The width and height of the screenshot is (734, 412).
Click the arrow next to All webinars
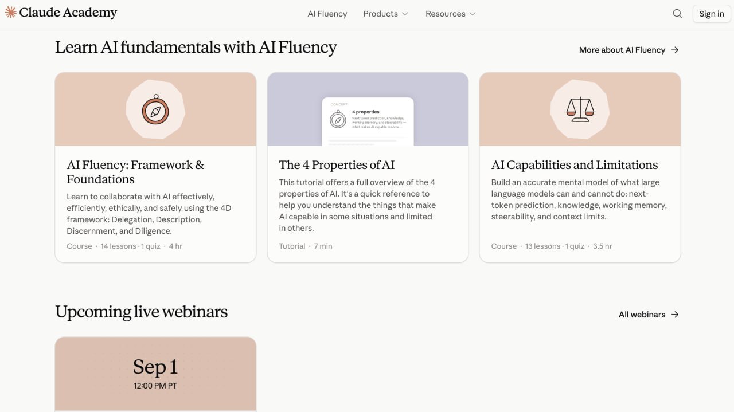[x=675, y=315]
